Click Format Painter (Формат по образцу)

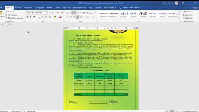tap(14, 18)
